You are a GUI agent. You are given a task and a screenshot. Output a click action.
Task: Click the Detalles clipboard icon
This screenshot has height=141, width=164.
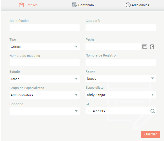click(x=21, y=5)
